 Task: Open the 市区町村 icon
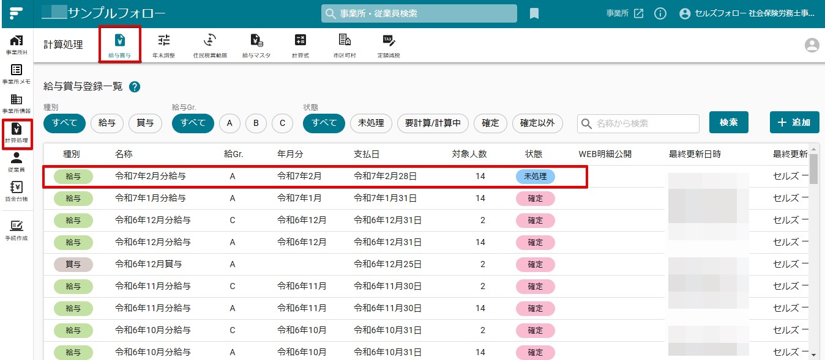(345, 45)
